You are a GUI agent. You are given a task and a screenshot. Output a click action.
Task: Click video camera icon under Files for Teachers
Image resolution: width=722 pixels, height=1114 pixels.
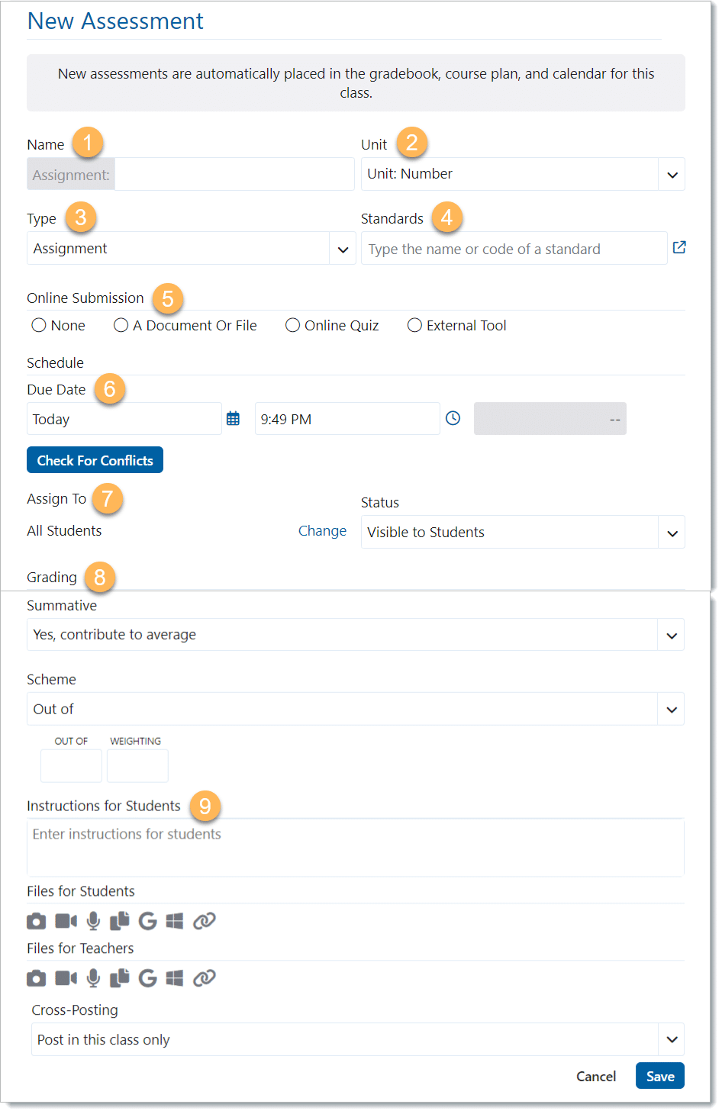pos(66,978)
